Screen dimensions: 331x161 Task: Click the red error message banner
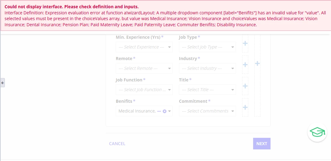[x=166, y=16]
